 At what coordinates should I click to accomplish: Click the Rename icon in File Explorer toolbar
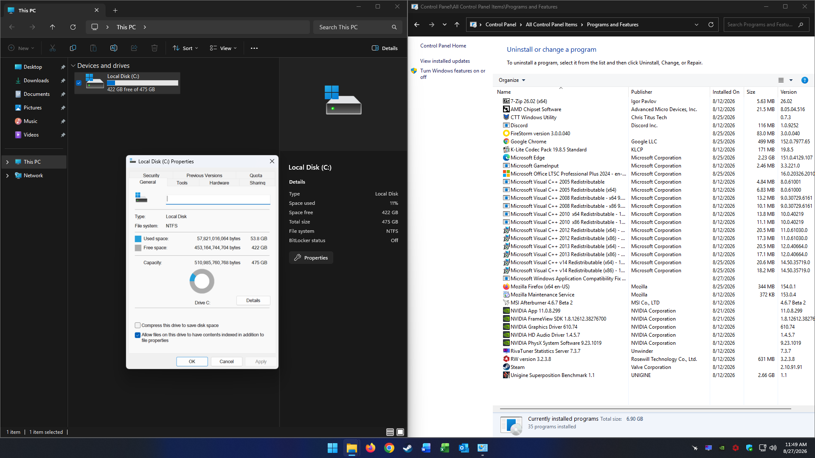pos(114,48)
